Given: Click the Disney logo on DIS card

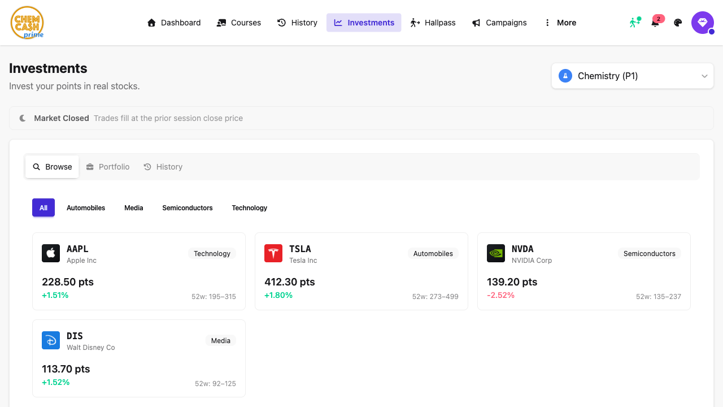Looking at the screenshot, I should pos(51,340).
